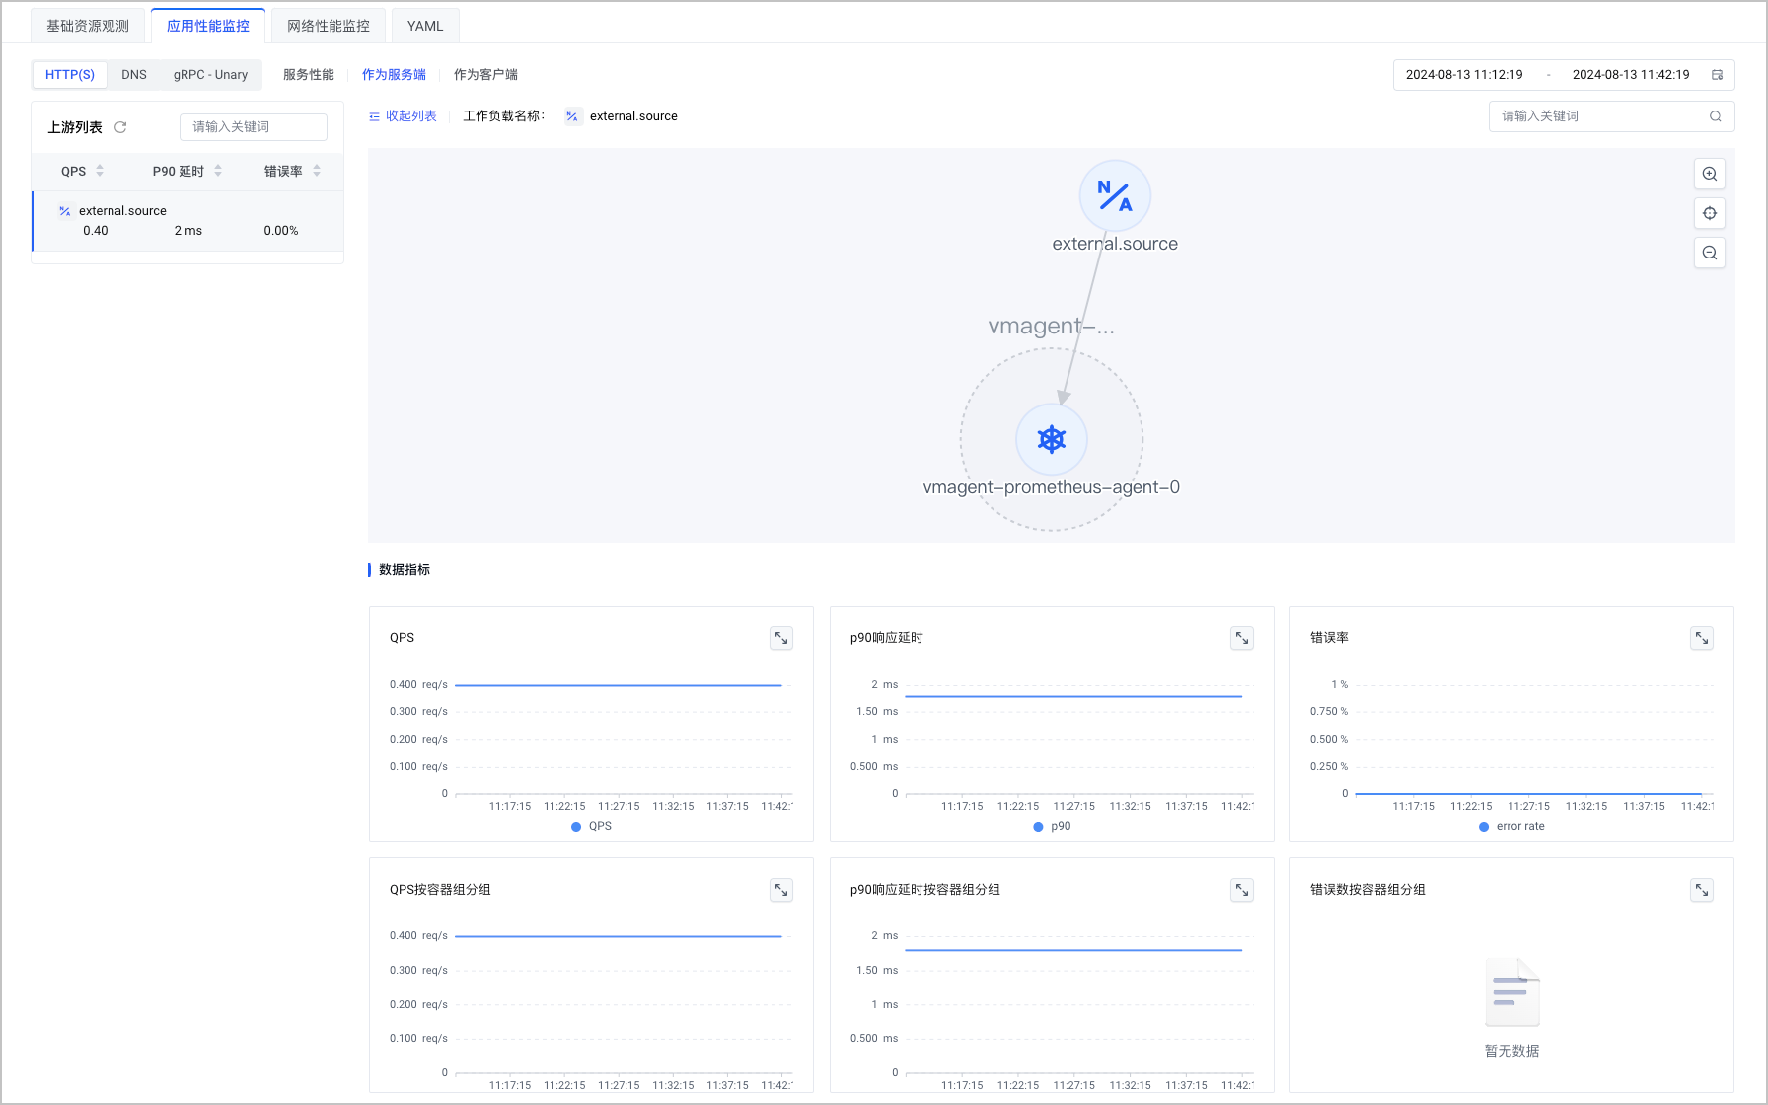
Task: Click the 2 ms latency value in upstream row
Action: coord(188,231)
